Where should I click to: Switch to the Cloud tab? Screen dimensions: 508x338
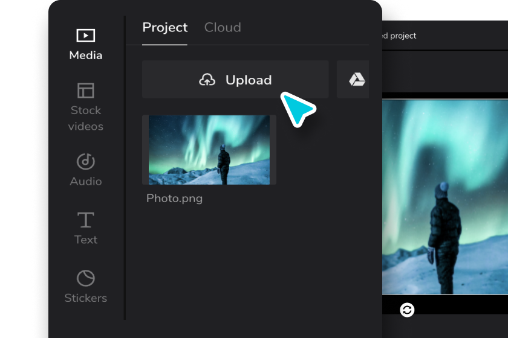coord(223,27)
